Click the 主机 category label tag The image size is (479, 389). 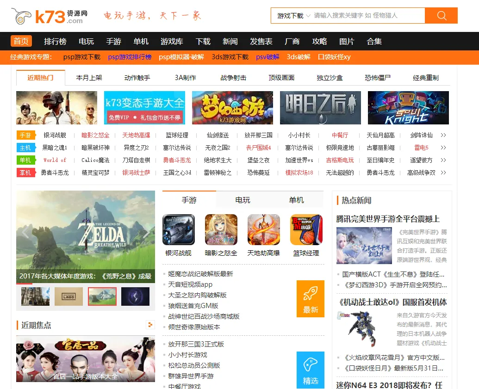(x=25, y=148)
